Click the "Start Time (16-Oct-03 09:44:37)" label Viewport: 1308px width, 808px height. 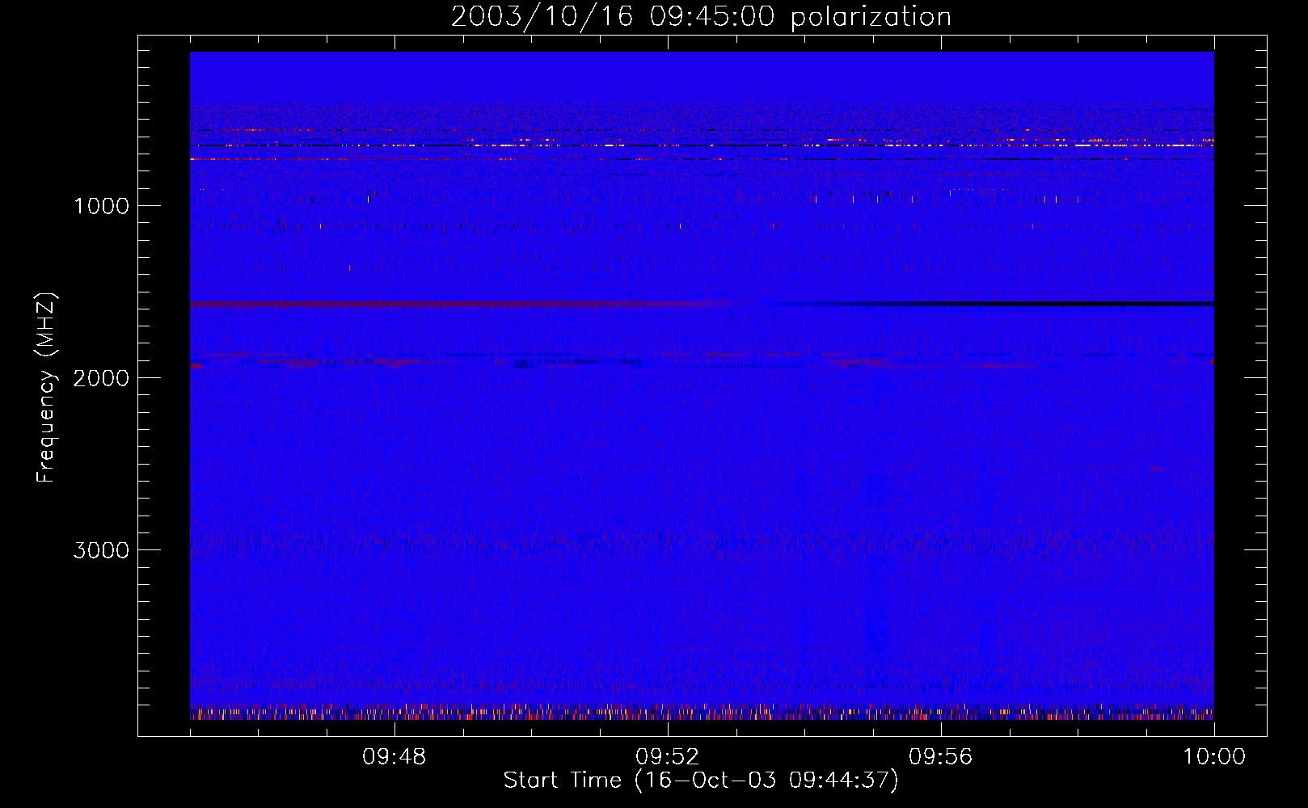pos(701,781)
